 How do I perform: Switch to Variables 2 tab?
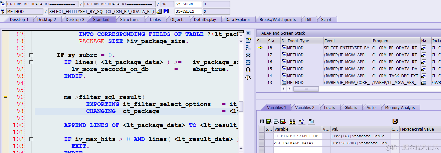click(305, 107)
